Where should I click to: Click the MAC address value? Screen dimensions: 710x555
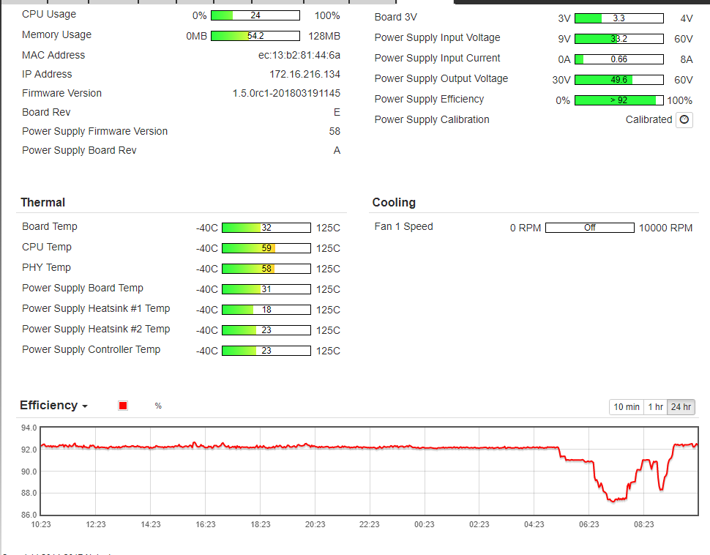click(299, 55)
